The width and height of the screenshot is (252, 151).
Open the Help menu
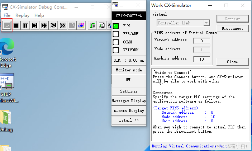[x=39, y=15]
